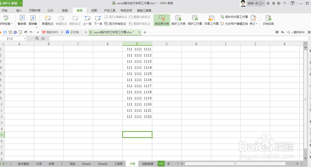Add a new worksheet with plus button
This screenshot has height=167, width=311.
click(168, 164)
